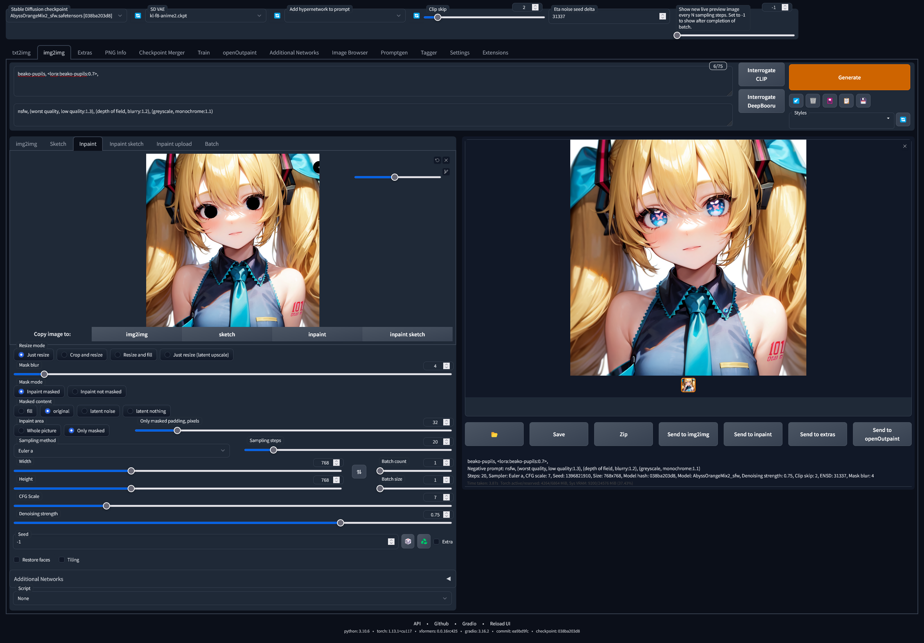The image size is (924, 643).
Task: Refresh the SD VAE list
Action: [277, 16]
